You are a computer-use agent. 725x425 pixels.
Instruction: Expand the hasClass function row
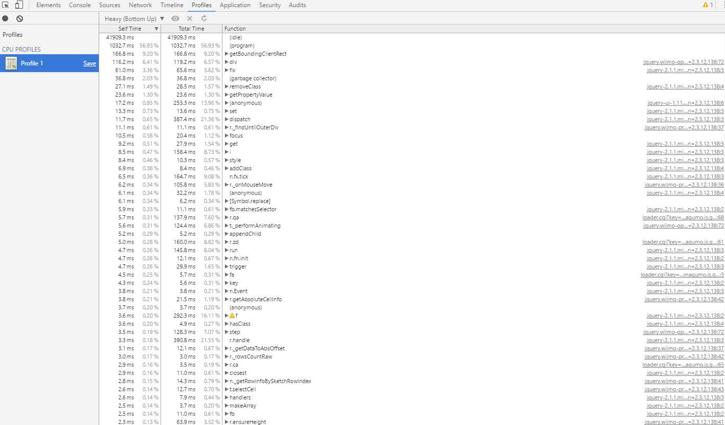226,324
